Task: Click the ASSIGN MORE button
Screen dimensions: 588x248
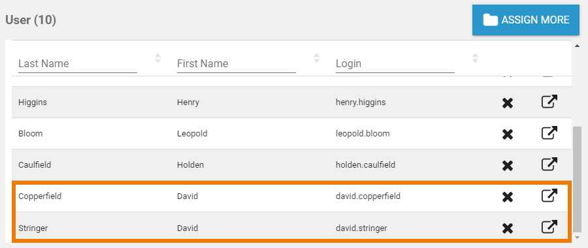Action: [x=526, y=20]
